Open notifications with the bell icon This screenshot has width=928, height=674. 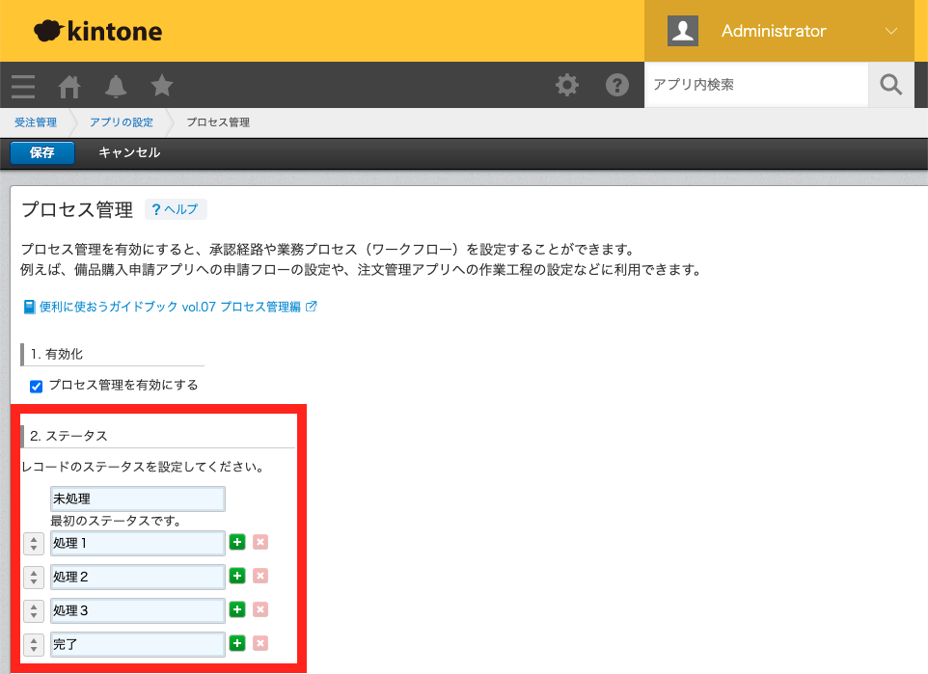click(115, 86)
